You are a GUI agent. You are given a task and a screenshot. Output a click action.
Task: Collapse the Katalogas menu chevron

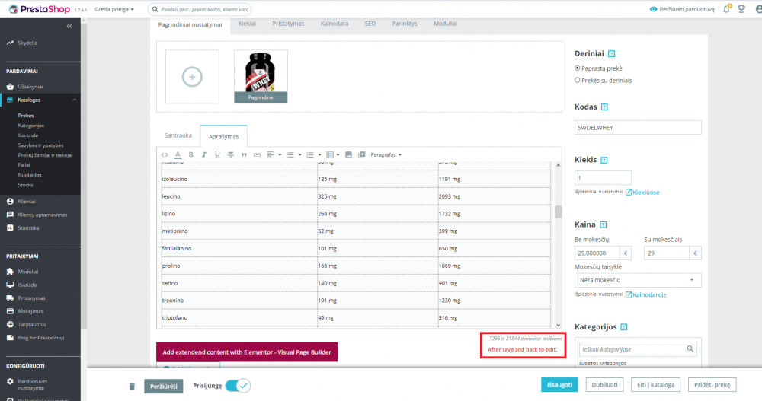(x=75, y=100)
